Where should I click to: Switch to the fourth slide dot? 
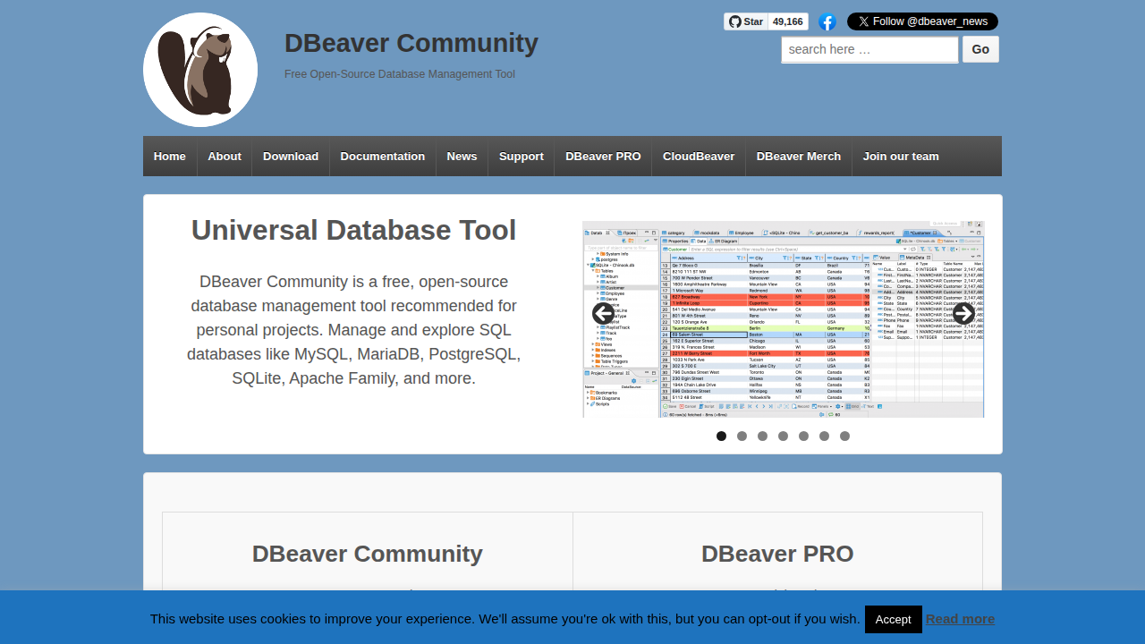click(x=783, y=436)
